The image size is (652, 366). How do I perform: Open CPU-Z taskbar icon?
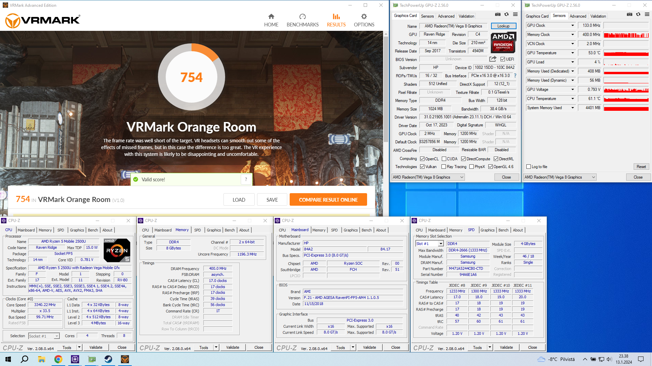point(75,359)
